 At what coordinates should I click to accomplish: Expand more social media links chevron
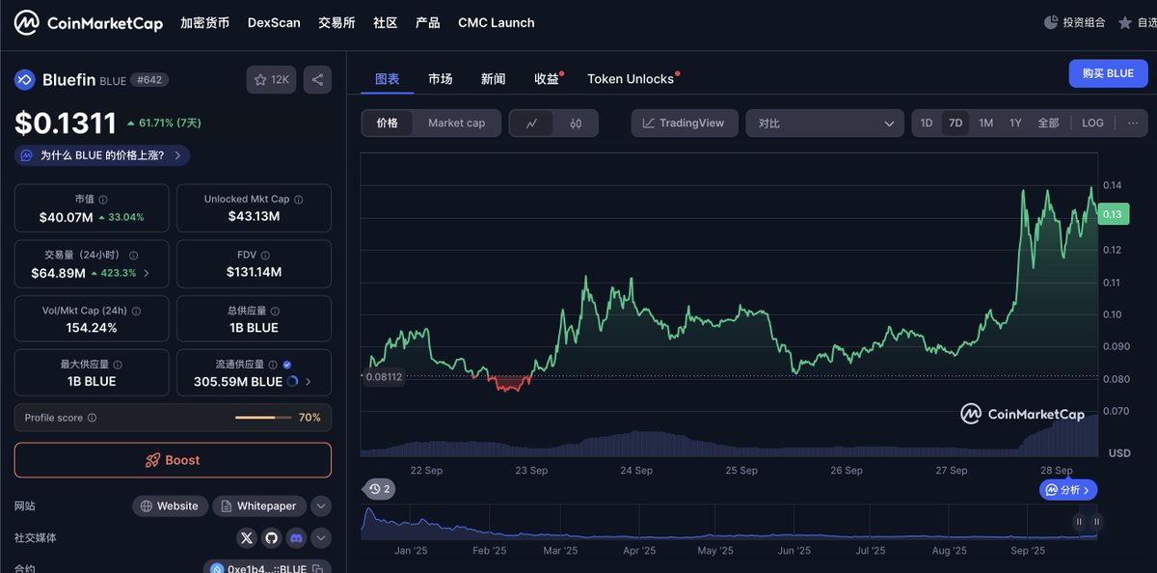321,538
